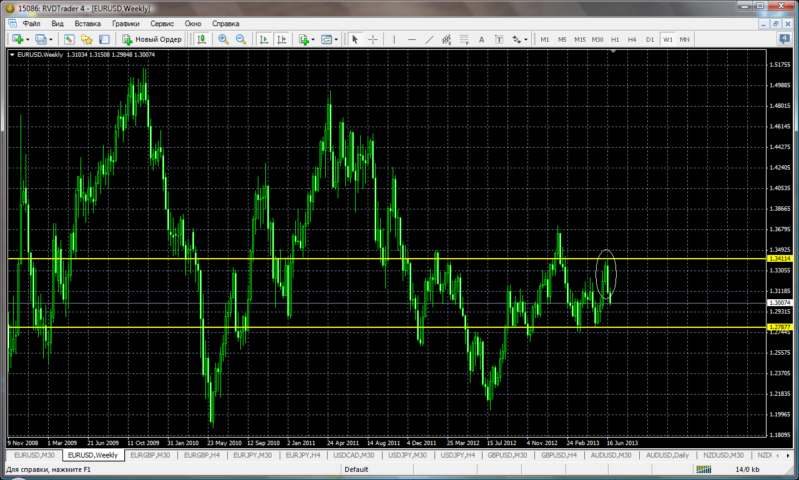Click the Zoom In magnifier icon

(223, 39)
